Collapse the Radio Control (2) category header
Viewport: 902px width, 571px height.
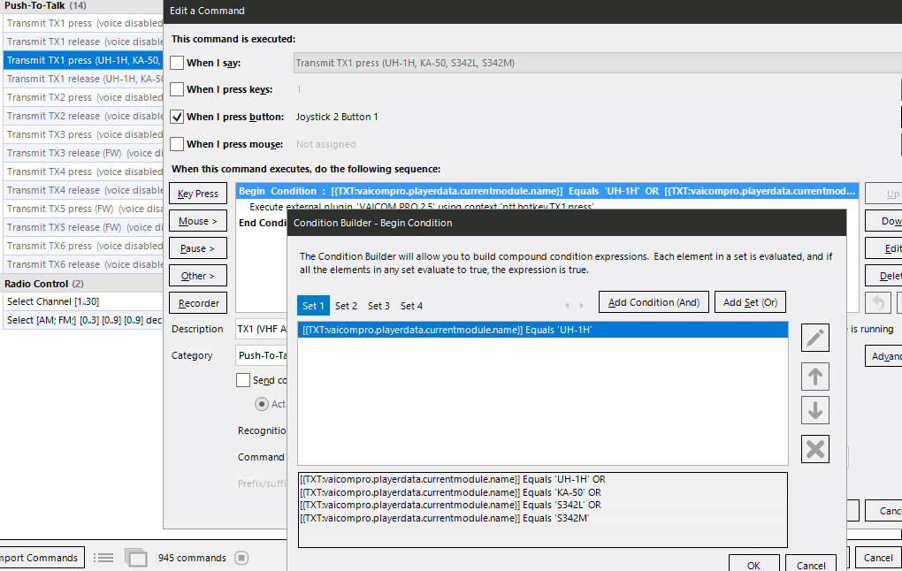(x=81, y=284)
